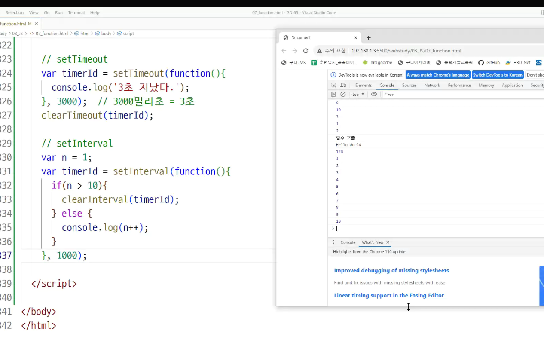Click the URL text in the address bar
The width and height of the screenshot is (544, 355).
point(406,51)
